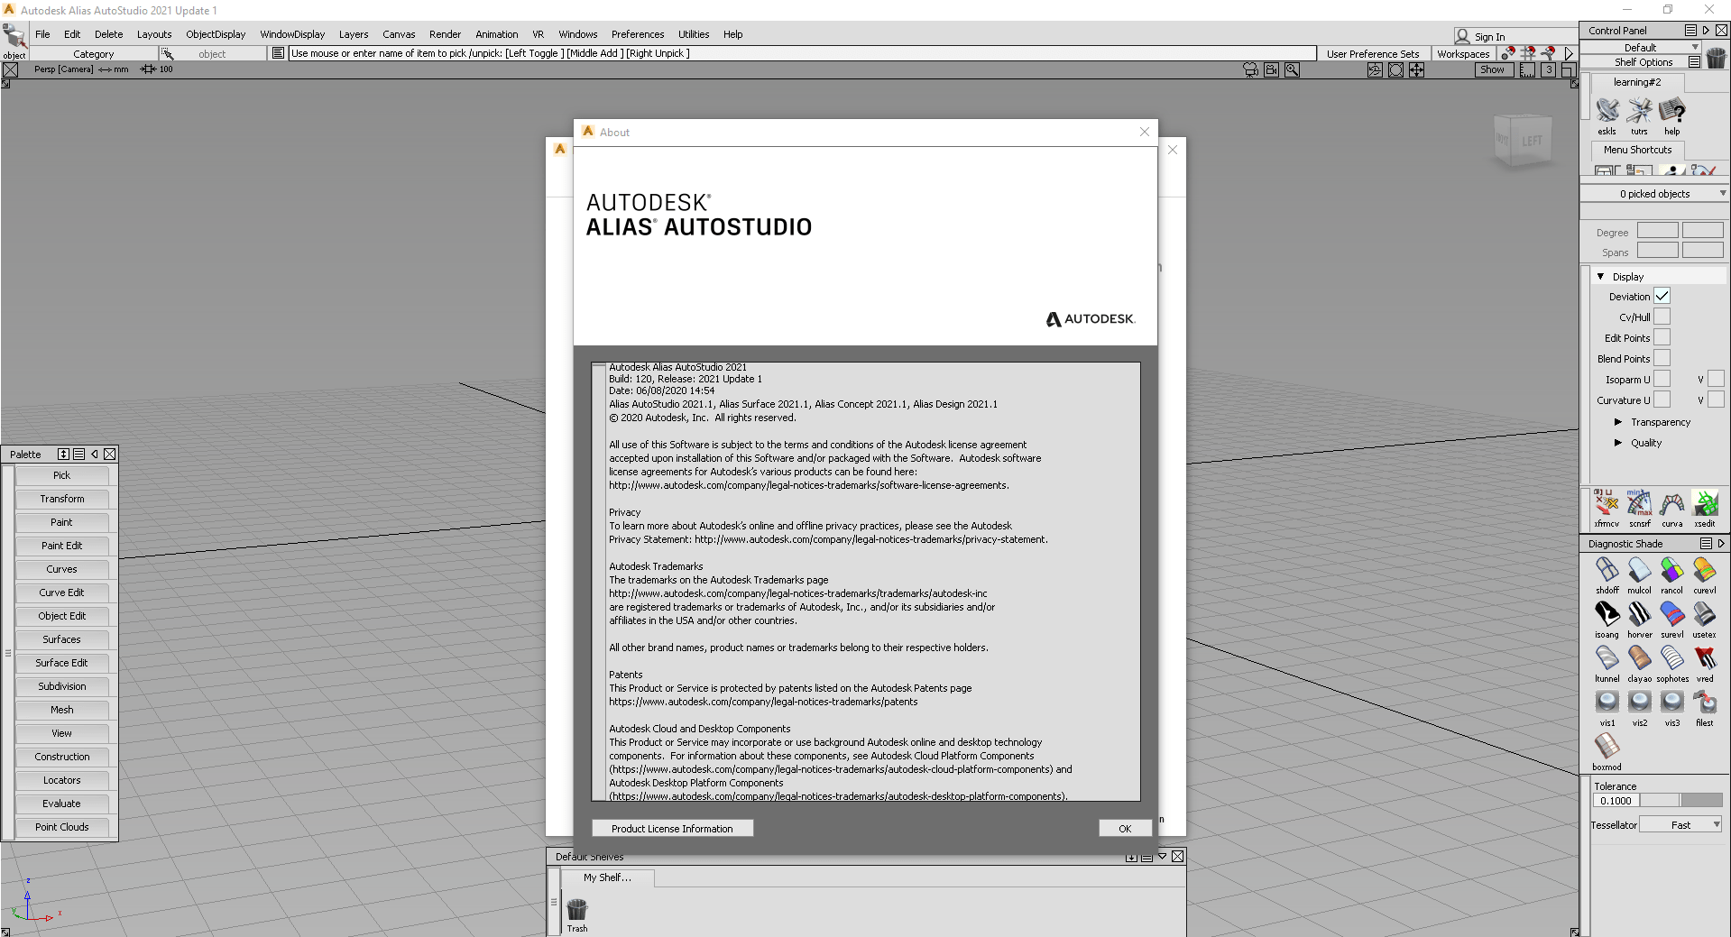Image resolution: width=1731 pixels, height=937 pixels.
Task: Apply vis2 visualization shade
Action: tap(1639, 703)
